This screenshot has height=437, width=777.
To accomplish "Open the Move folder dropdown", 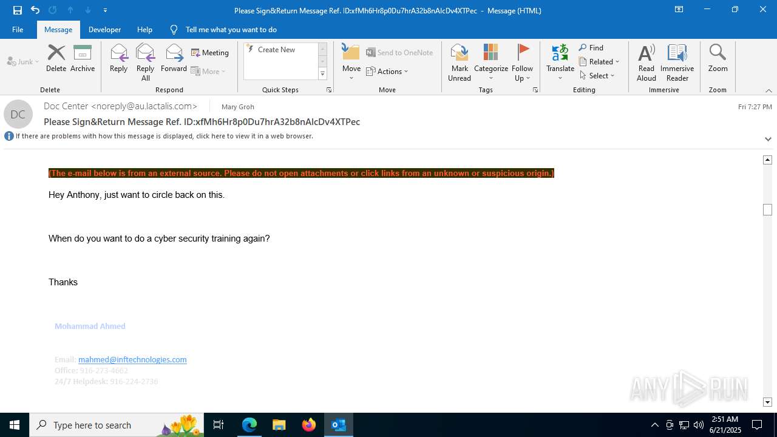I will pyautogui.click(x=351, y=63).
